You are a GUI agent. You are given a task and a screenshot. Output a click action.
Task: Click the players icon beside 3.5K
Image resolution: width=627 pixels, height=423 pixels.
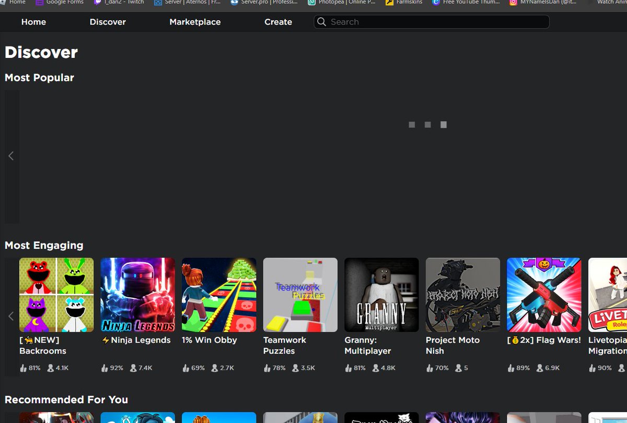click(x=296, y=368)
